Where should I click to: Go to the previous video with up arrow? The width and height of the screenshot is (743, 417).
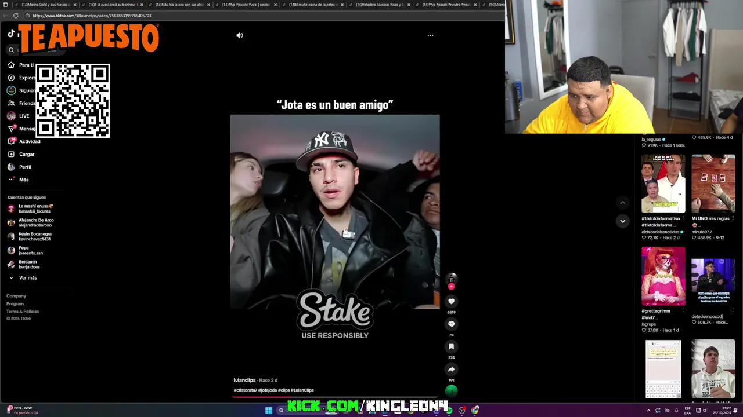pyautogui.click(x=622, y=203)
